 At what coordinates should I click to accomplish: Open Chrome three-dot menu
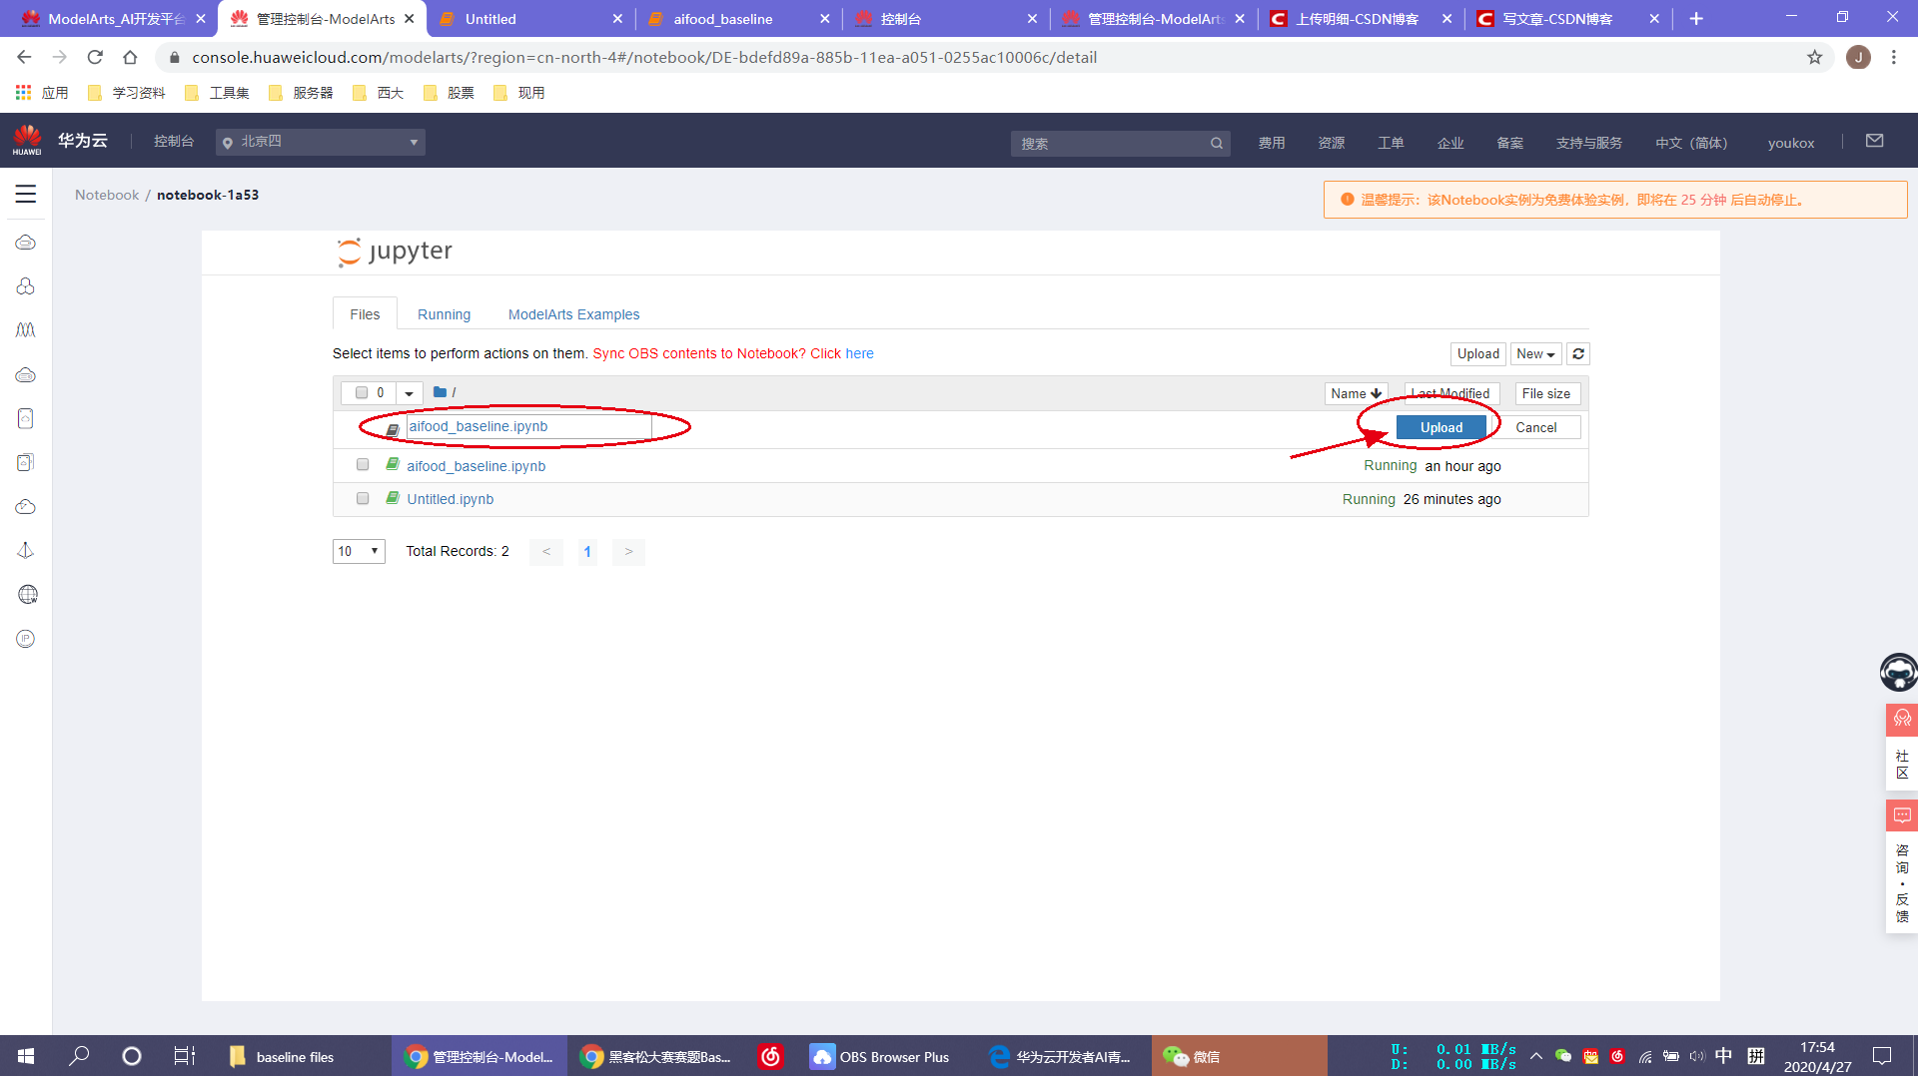coord(1894,58)
